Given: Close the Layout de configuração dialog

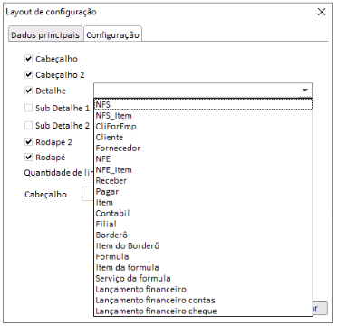Looking at the screenshot, I should (x=322, y=12).
